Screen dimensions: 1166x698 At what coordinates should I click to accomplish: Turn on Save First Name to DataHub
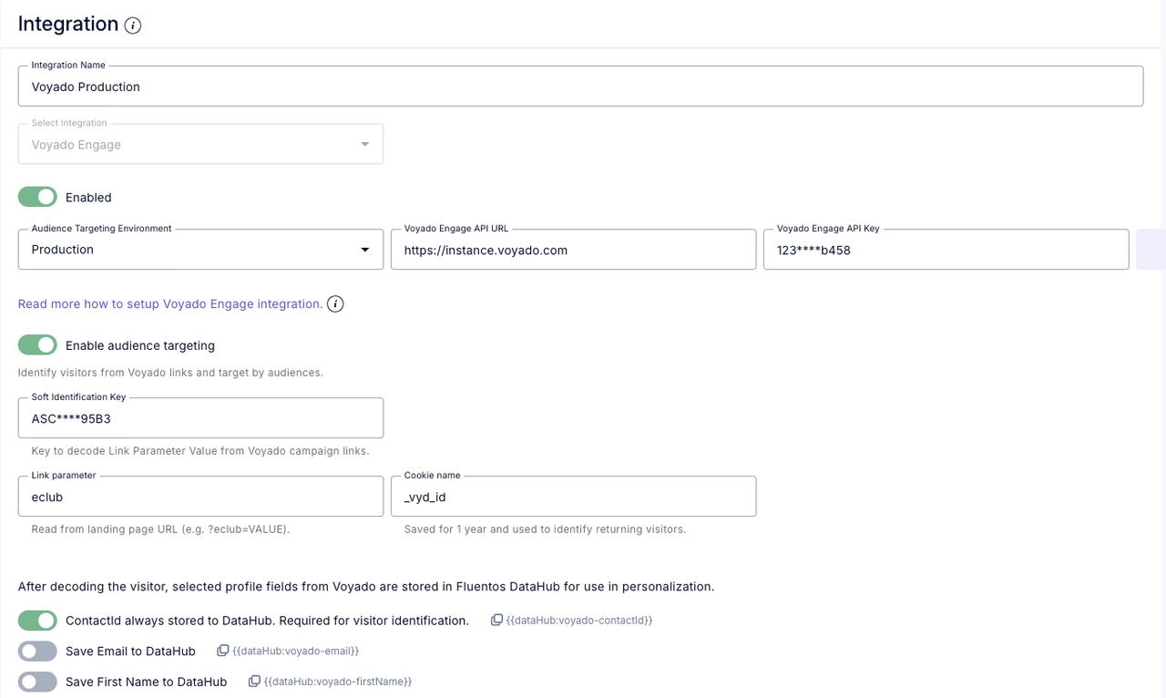(x=37, y=681)
